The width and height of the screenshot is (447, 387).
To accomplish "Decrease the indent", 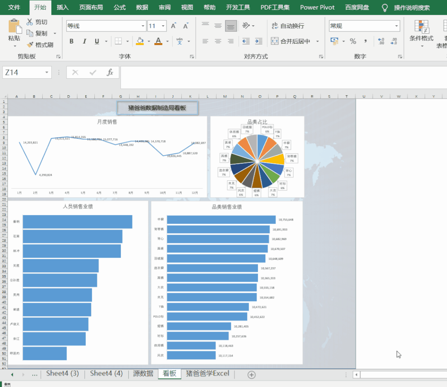I will (x=246, y=41).
